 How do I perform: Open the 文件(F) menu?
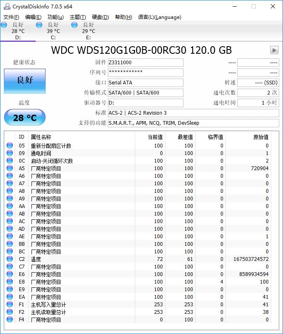tap(11, 17)
